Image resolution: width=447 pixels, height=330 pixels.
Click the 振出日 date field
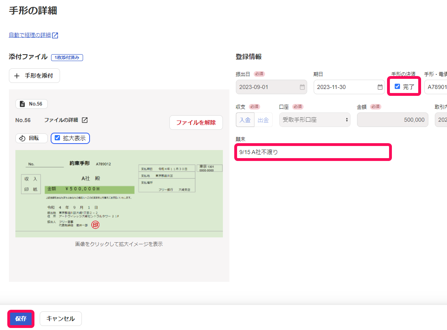coord(272,87)
